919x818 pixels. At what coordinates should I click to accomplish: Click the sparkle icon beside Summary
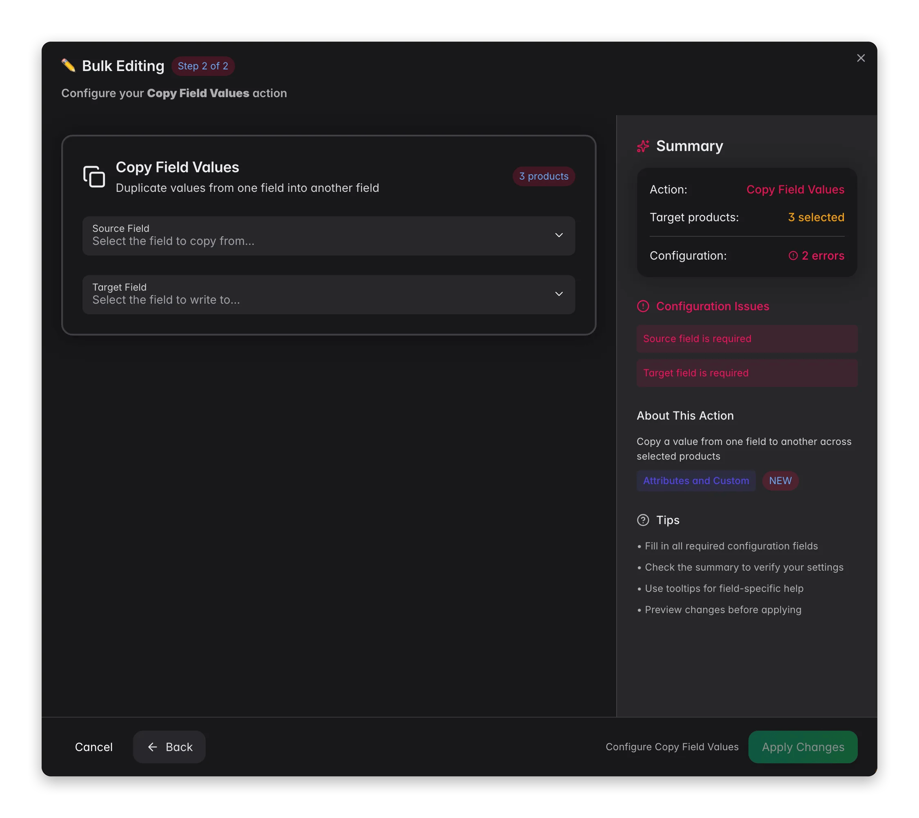[x=643, y=146]
